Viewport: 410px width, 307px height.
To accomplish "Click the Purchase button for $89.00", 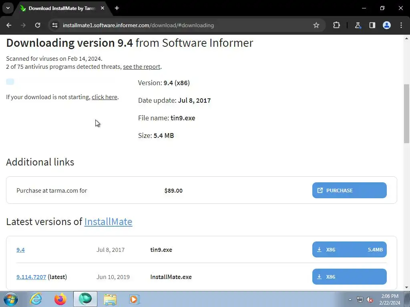I will click(349, 190).
